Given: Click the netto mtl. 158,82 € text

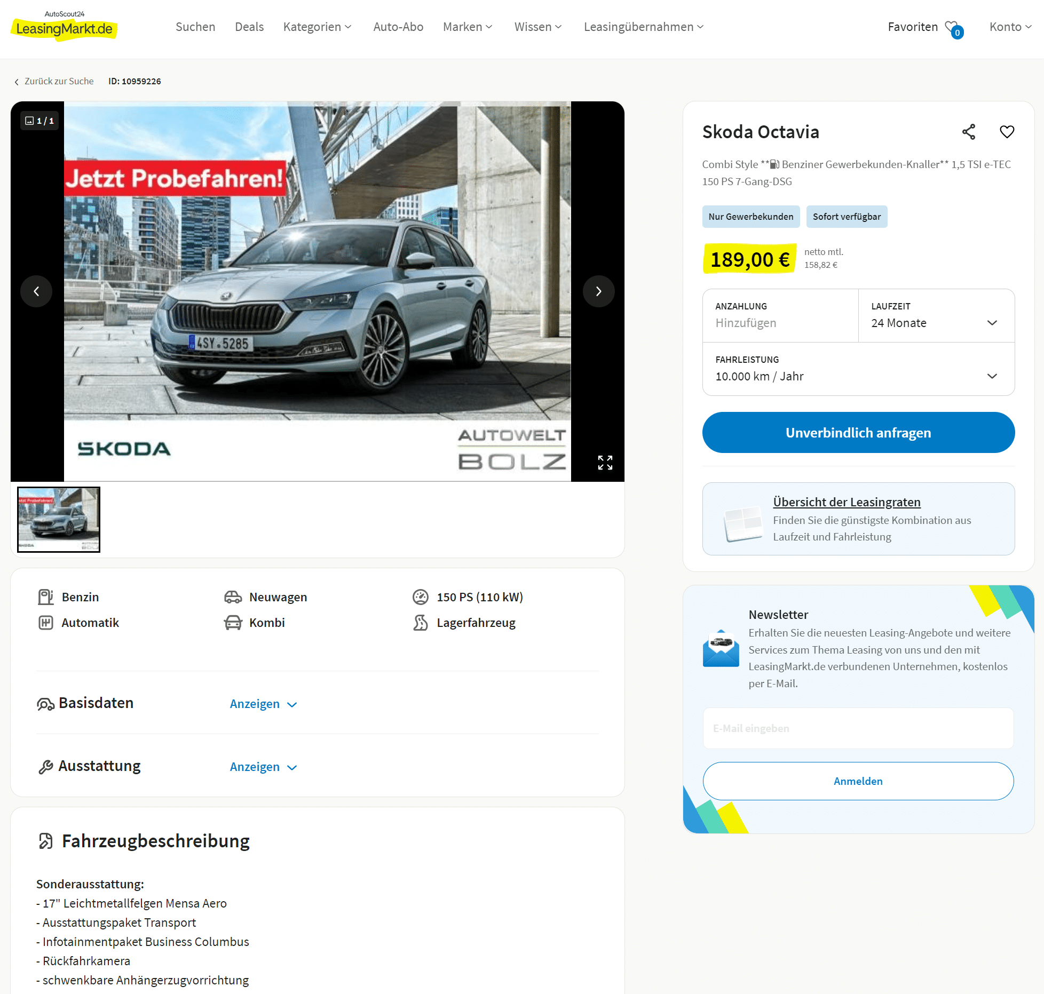Looking at the screenshot, I should [824, 258].
